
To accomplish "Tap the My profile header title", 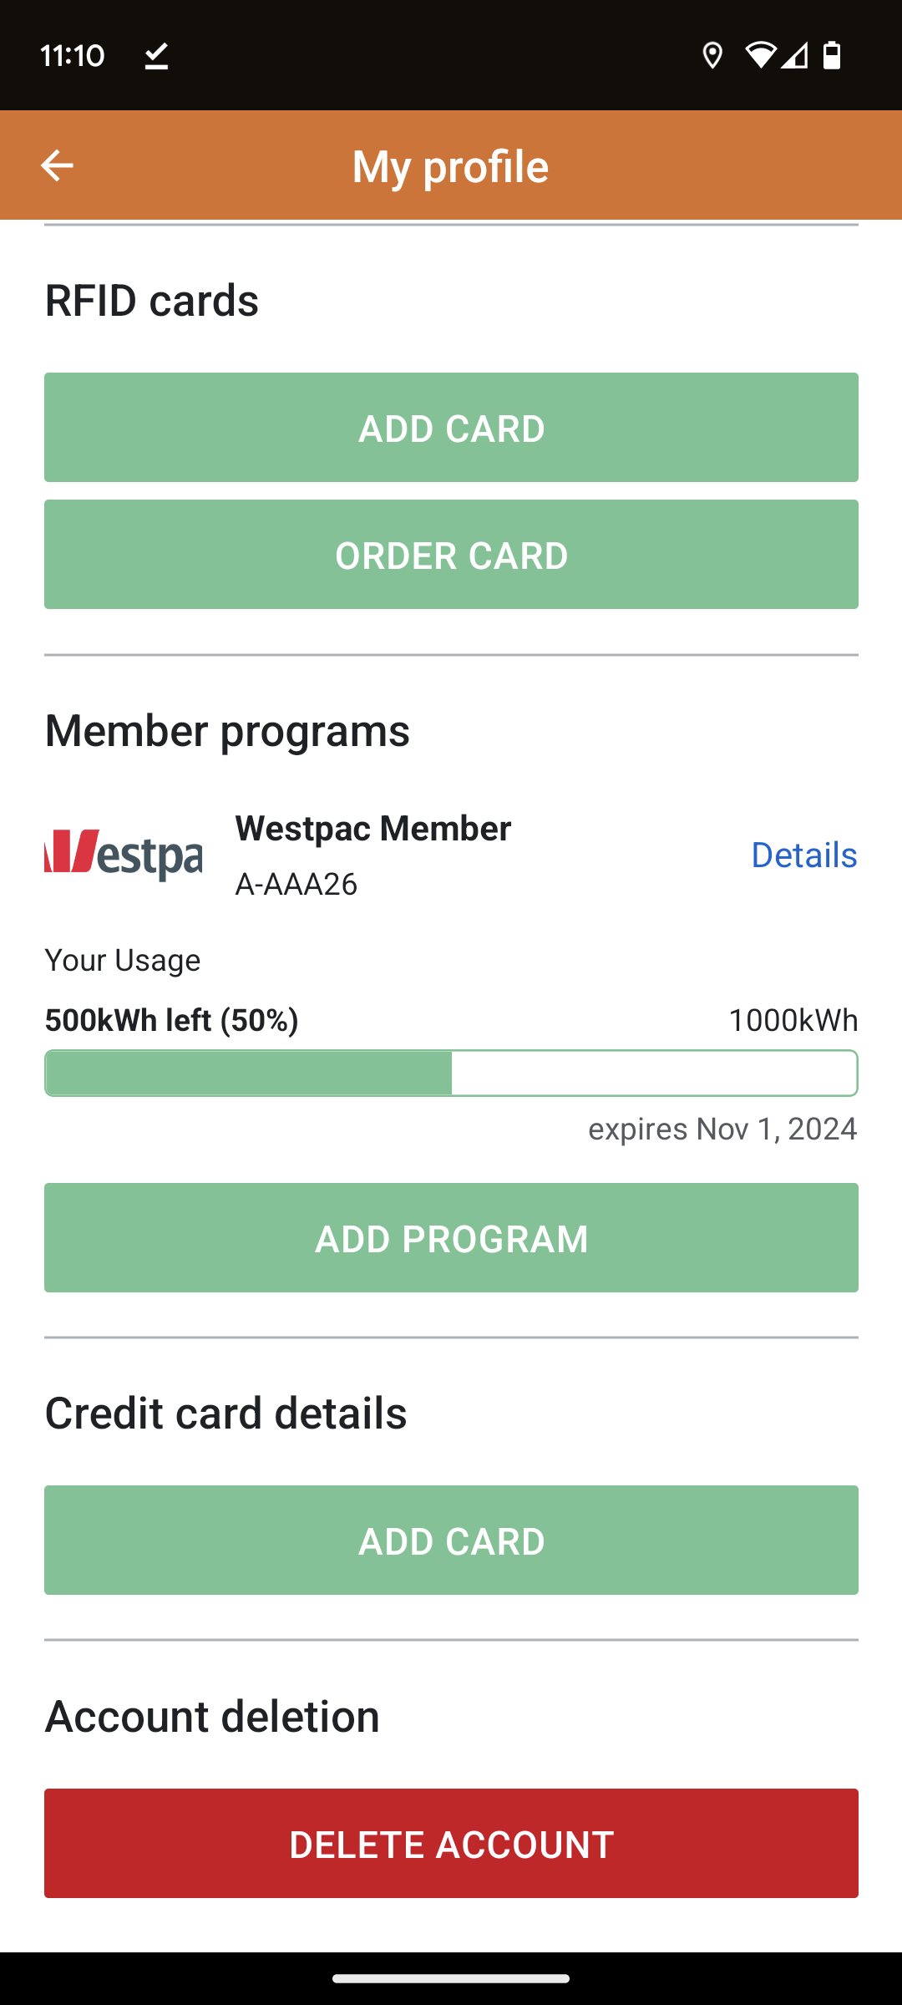I will click(x=450, y=166).
